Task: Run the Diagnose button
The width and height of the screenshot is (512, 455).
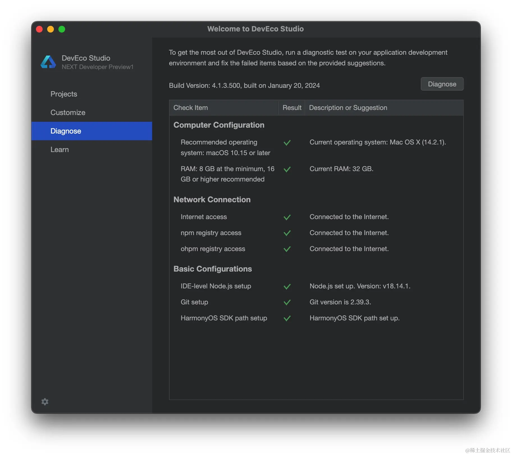Action: pyautogui.click(x=442, y=84)
